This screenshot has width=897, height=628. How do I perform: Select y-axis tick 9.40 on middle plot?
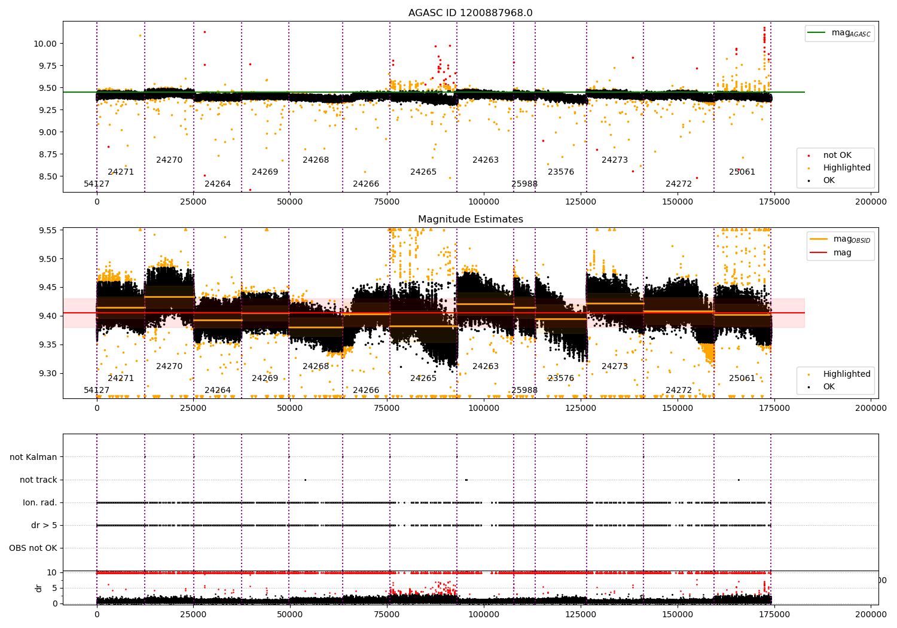coord(48,316)
